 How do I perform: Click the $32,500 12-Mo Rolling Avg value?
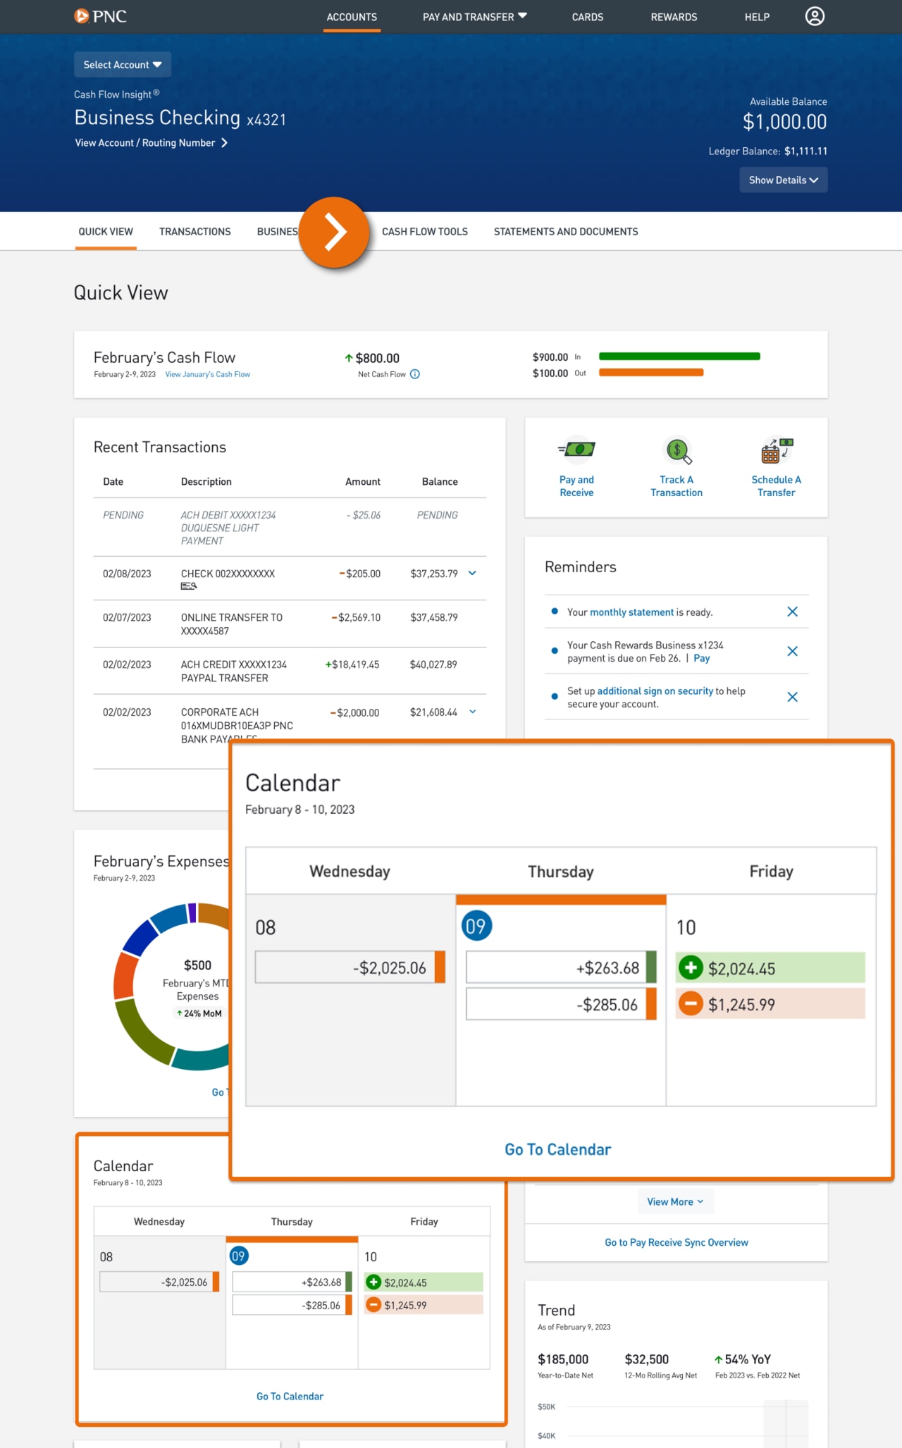647,1359
